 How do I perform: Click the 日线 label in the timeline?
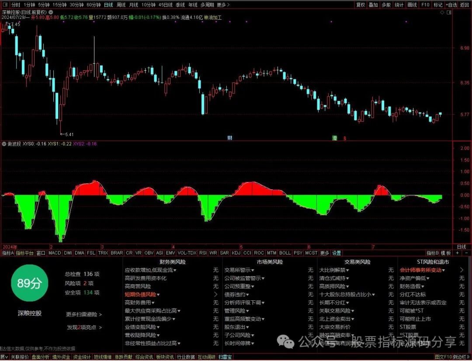(462, 247)
